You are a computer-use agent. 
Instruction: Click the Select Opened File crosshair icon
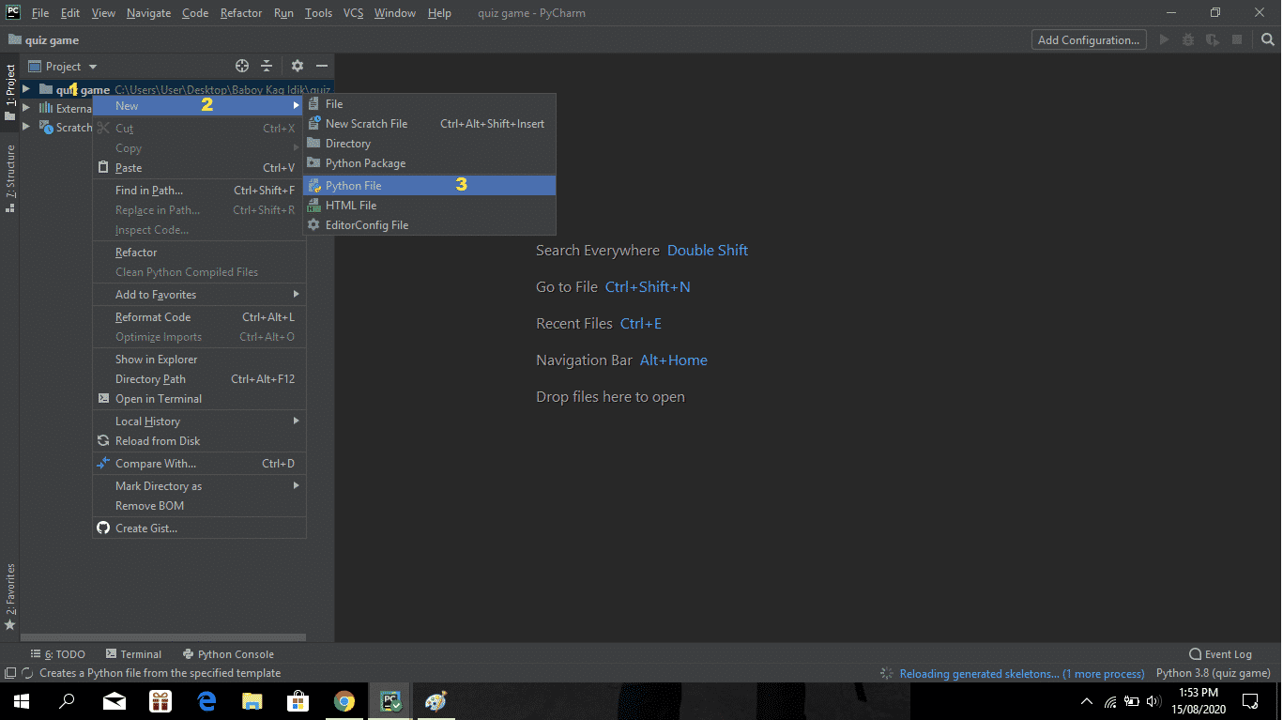tap(241, 66)
